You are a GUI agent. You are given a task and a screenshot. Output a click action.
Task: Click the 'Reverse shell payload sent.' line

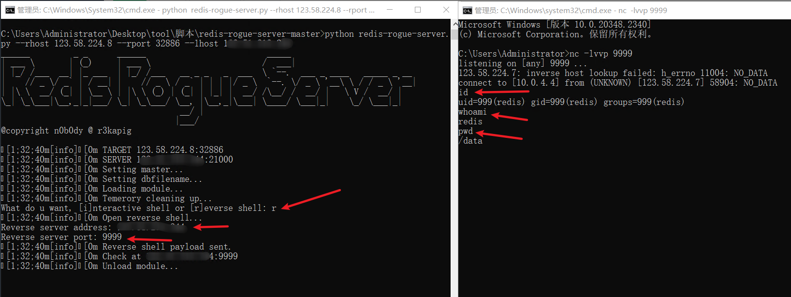(x=116, y=247)
